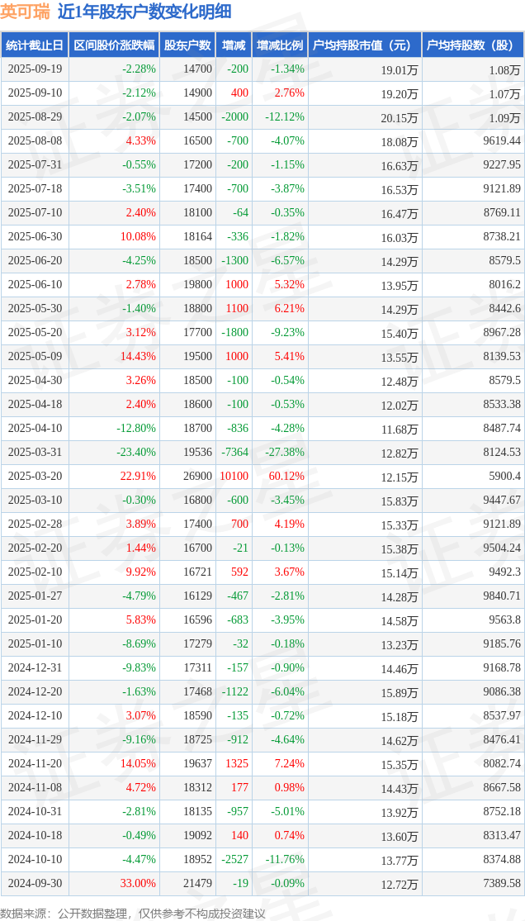Click the 26900 shareholder count cell
The image size is (525, 921).
click(198, 477)
